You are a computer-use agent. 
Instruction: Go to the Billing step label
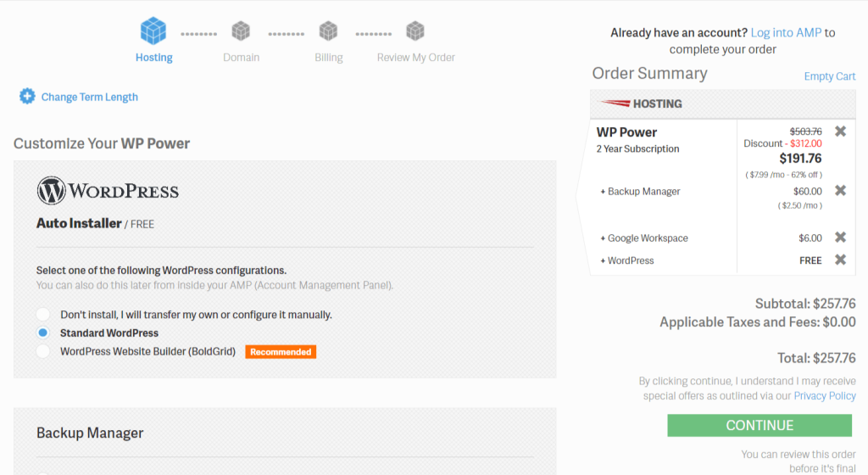coord(329,58)
